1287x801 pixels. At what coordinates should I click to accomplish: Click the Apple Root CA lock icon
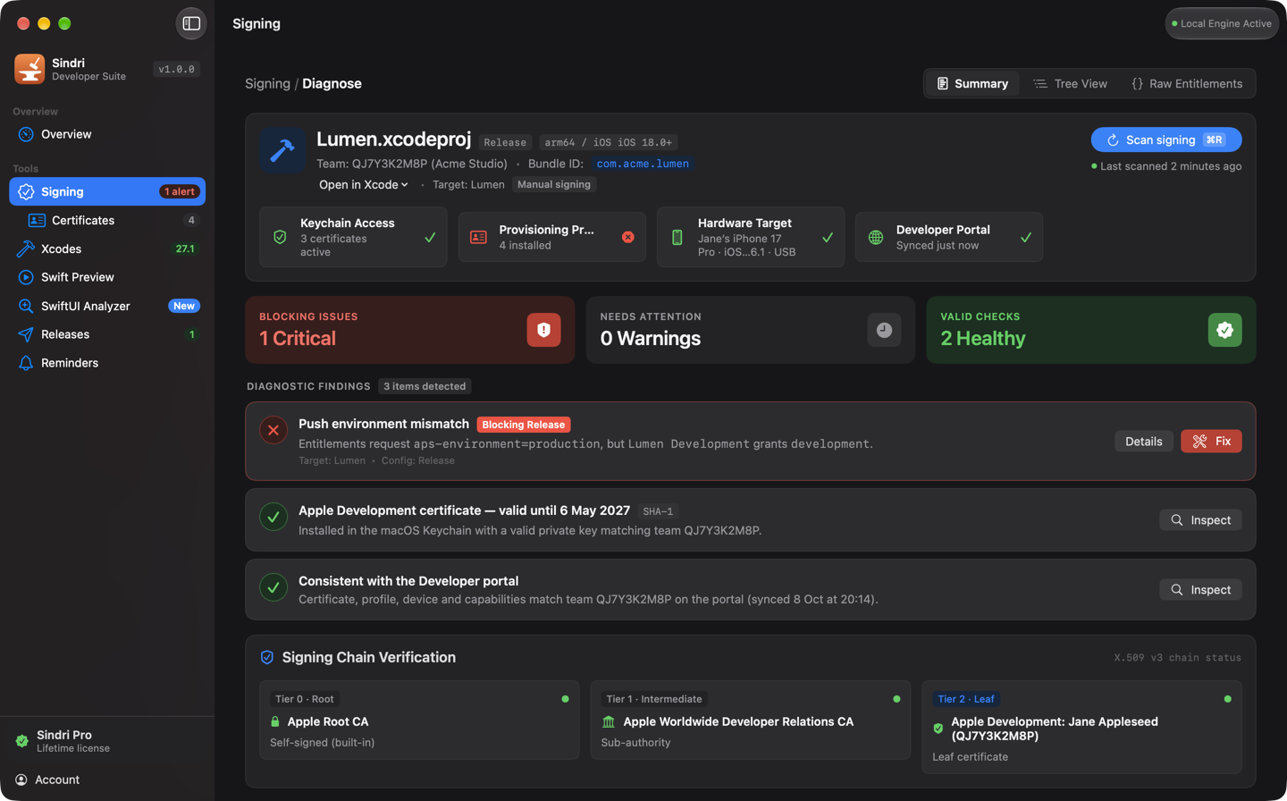click(275, 721)
